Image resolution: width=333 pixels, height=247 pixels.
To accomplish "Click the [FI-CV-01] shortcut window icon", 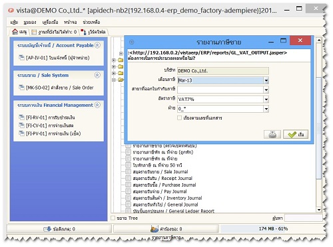I will click(x=21, y=125).
